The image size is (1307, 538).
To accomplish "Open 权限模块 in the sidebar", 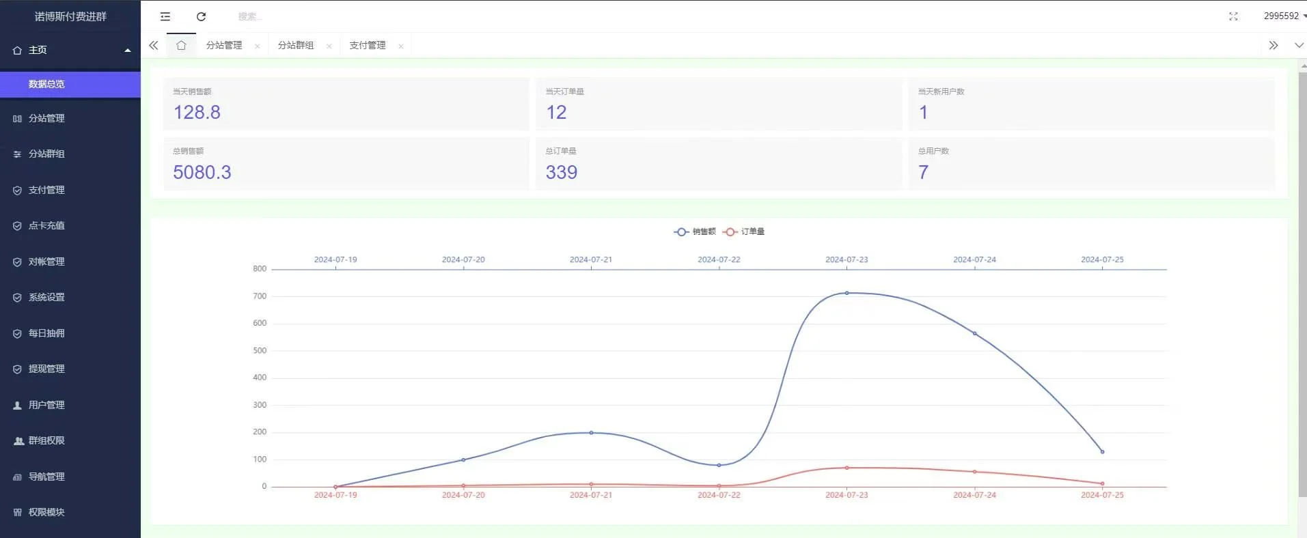I will 70,512.
